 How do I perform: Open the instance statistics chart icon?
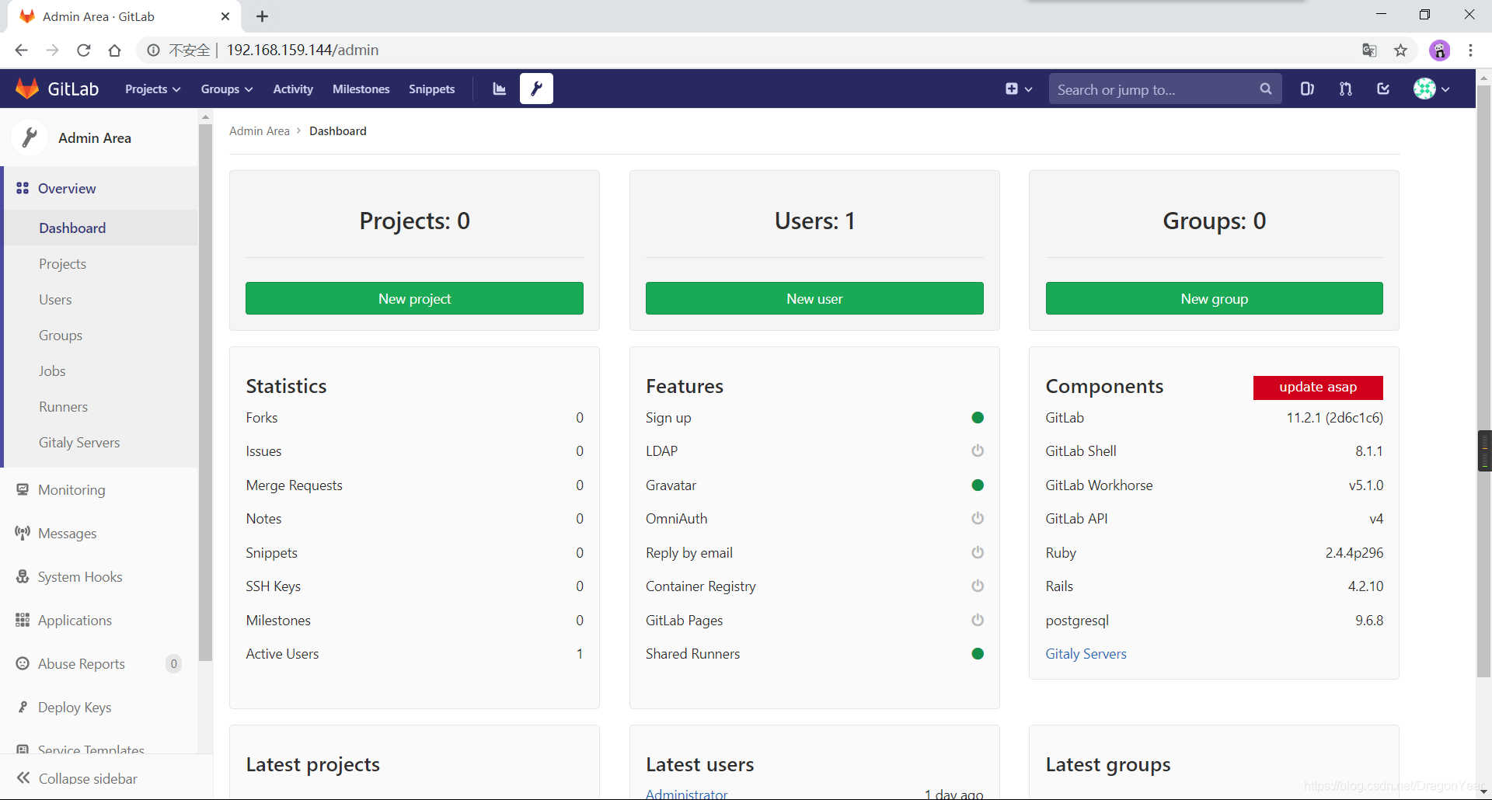[x=500, y=89]
